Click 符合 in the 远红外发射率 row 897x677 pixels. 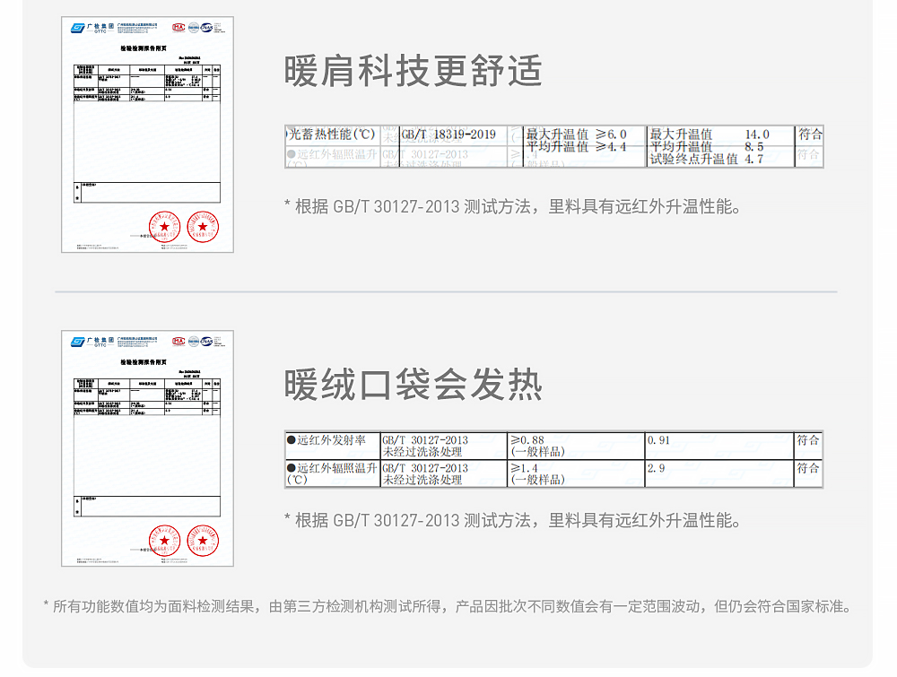[x=808, y=440]
